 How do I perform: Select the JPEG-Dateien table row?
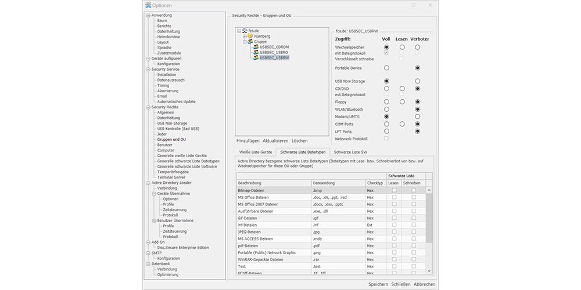pos(331,231)
